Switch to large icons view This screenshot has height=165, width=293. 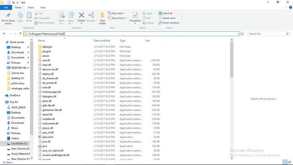click(290, 162)
